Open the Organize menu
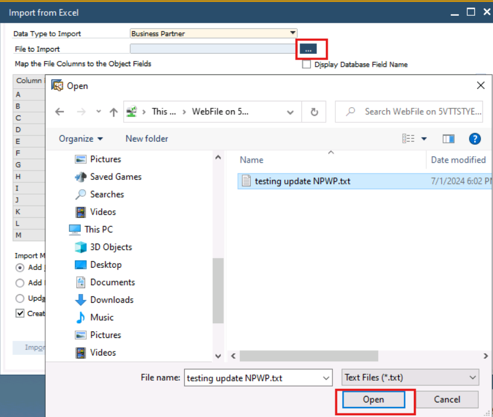This screenshot has width=493, height=417. coord(81,139)
